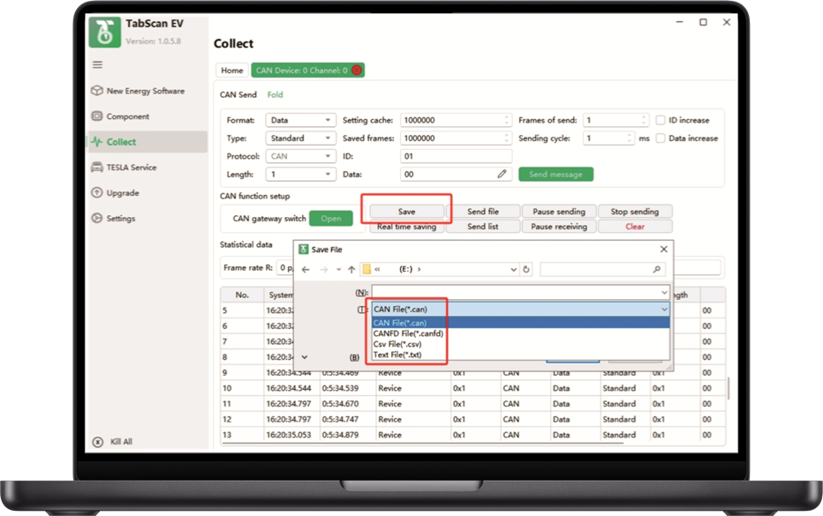Collapse the folder browser chevron in Save File
The height and width of the screenshot is (516, 823).
pos(305,357)
